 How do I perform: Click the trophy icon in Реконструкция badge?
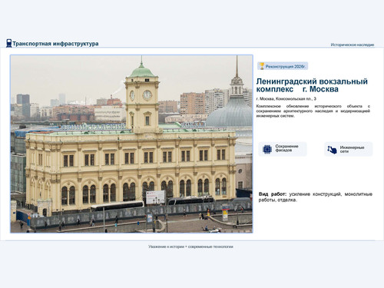coord(262,66)
